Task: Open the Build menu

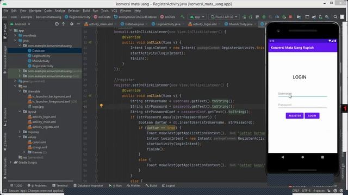Action: pos(86,11)
